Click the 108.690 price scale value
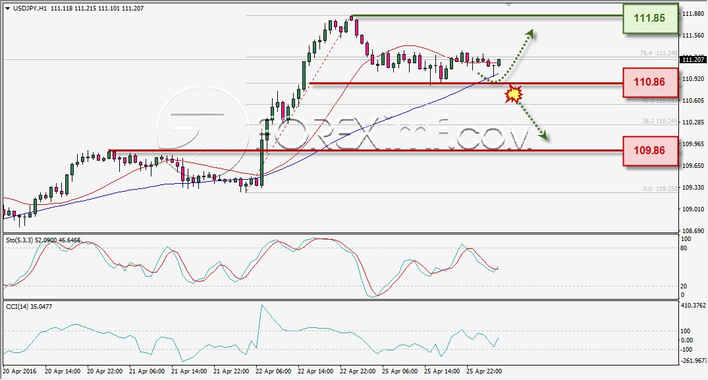The height and width of the screenshot is (380, 708). (x=693, y=231)
